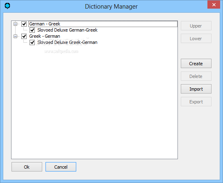Click the Import button
This screenshot has height=183, width=223.
[x=196, y=89]
